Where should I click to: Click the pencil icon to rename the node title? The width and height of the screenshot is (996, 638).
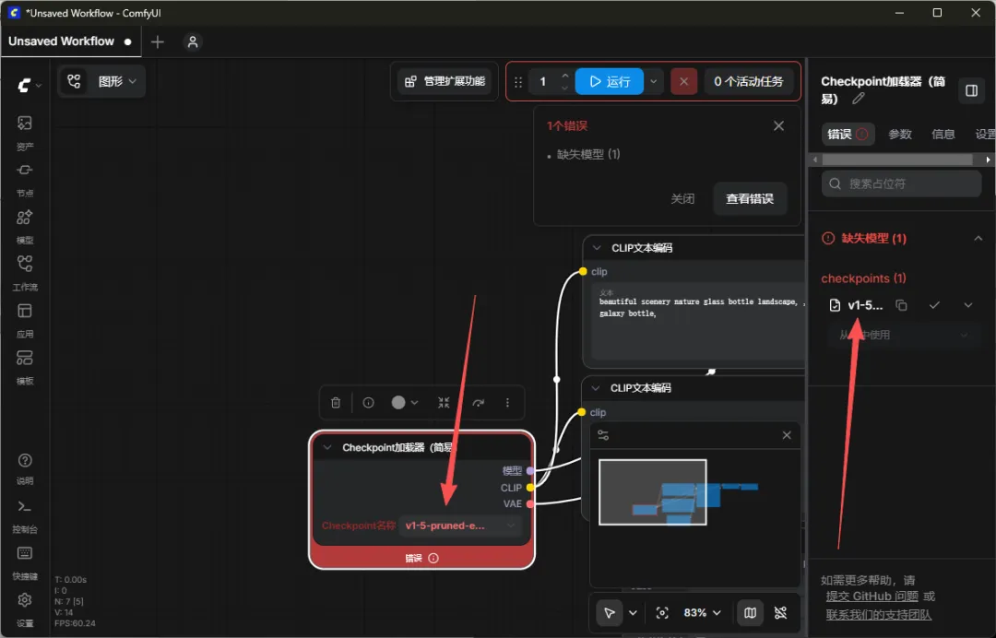859,99
